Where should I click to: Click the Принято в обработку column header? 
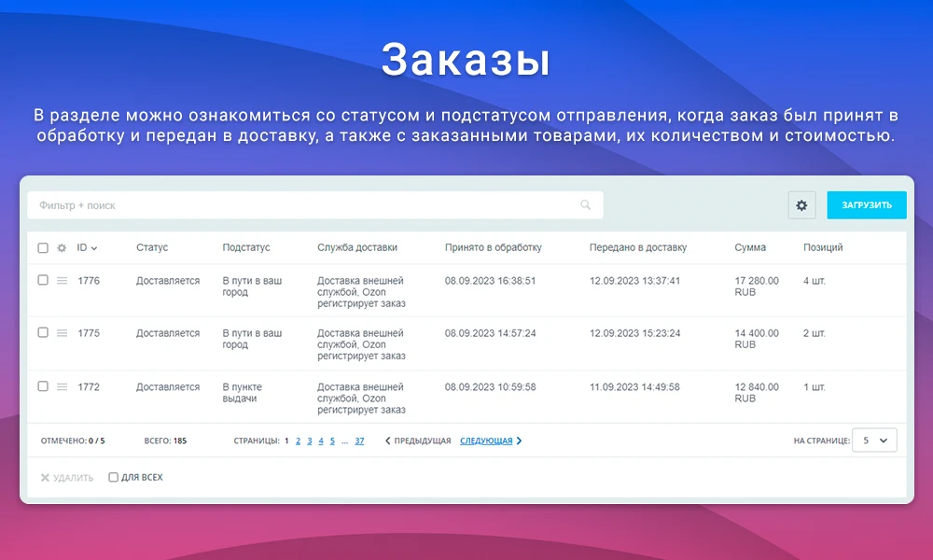click(494, 247)
